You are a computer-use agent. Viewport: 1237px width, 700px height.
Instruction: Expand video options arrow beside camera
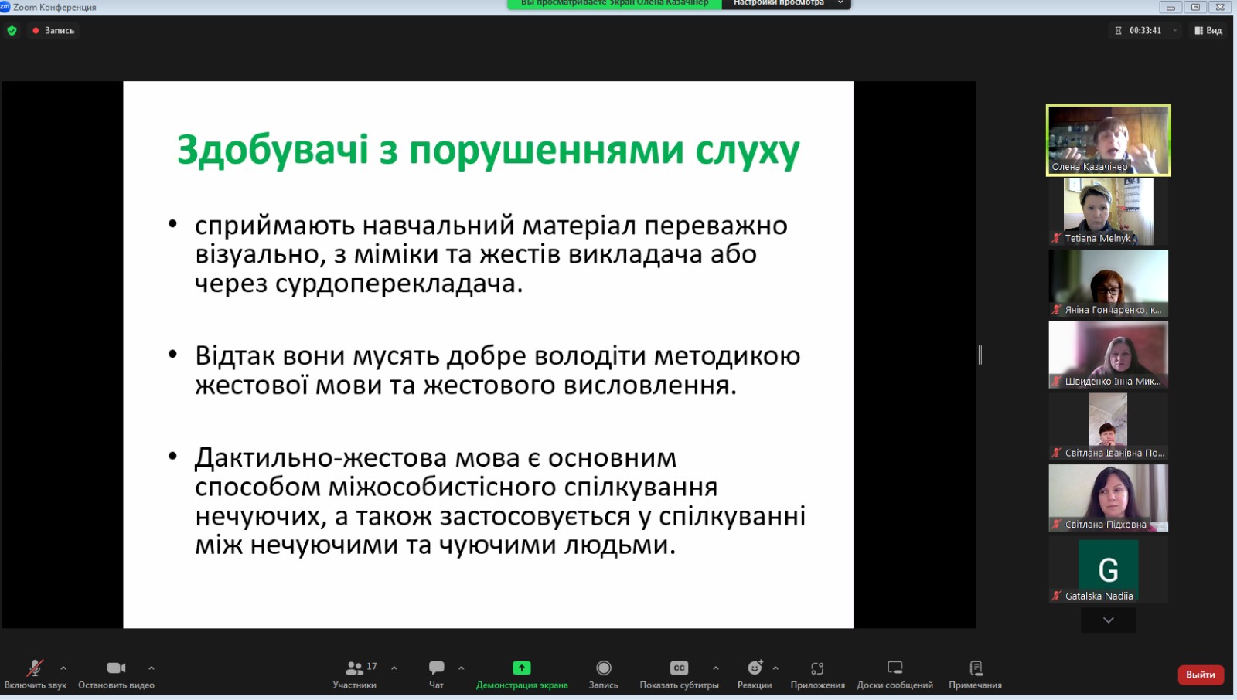(152, 668)
